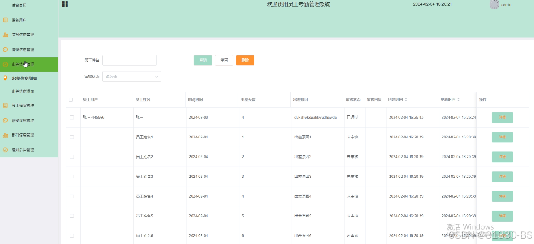Click the 出差信息管理 checkmark circle icon

click(x=5, y=64)
